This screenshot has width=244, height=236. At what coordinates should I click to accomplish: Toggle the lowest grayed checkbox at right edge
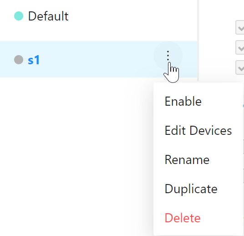click(240, 67)
